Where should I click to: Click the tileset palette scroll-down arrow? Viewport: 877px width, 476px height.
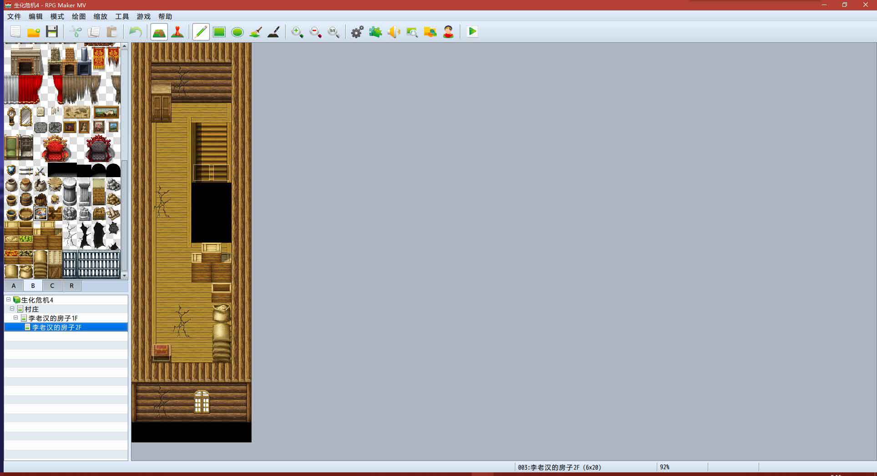[x=124, y=275]
